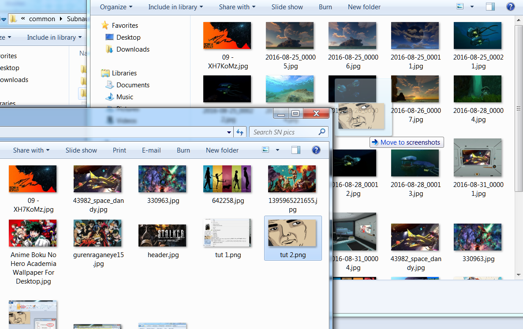Click Slide show in screenshots window toolbar
The width and height of the screenshot is (523, 329).
click(x=287, y=7)
